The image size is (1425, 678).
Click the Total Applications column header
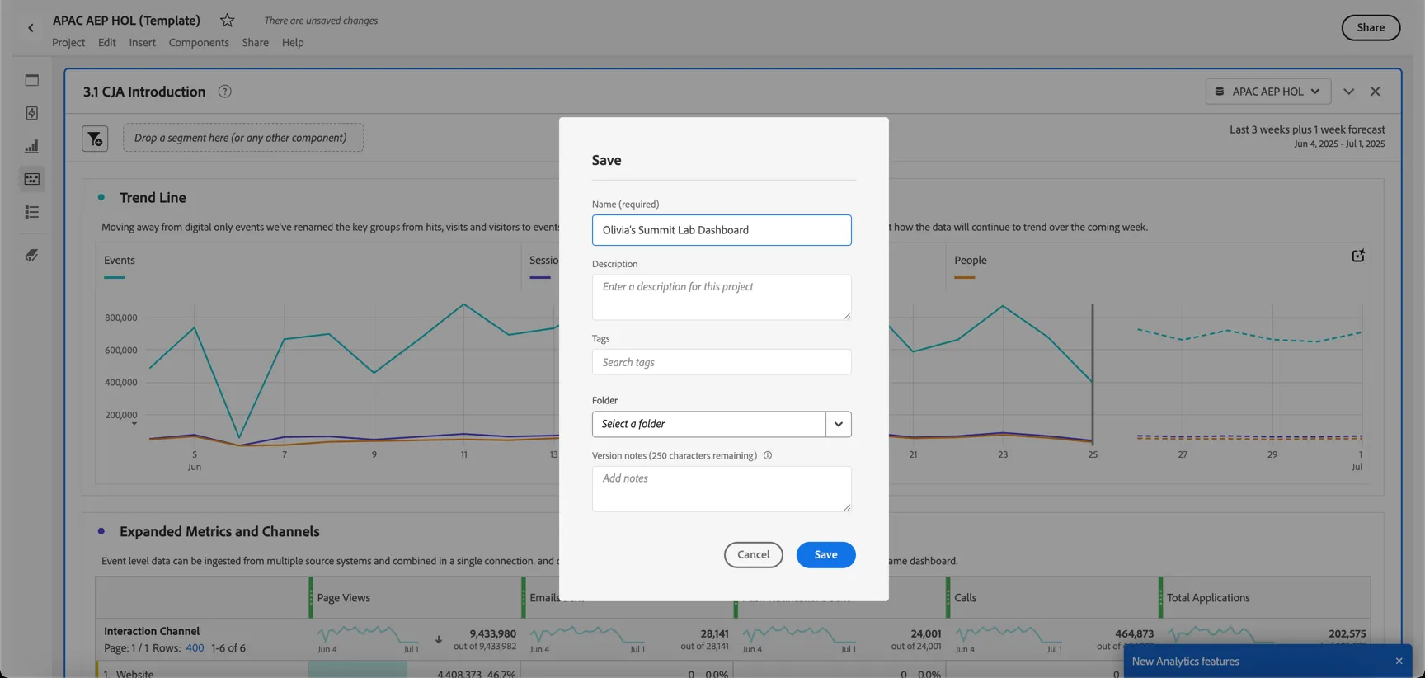click(1207, 598)
